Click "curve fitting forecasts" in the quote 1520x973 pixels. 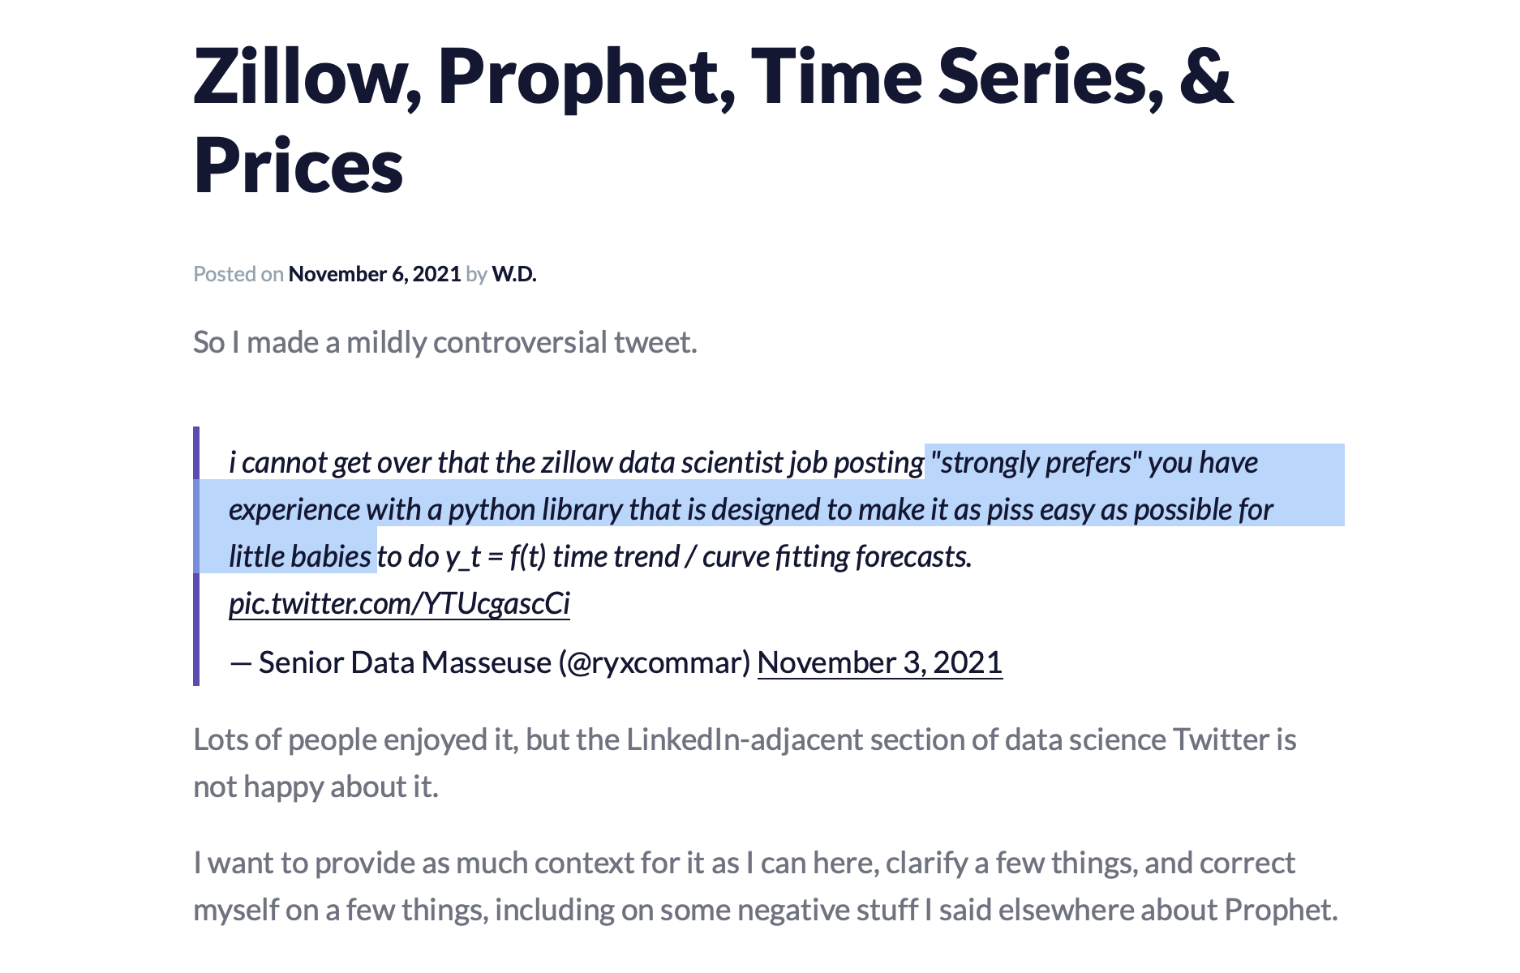click(x=837, y=556)
